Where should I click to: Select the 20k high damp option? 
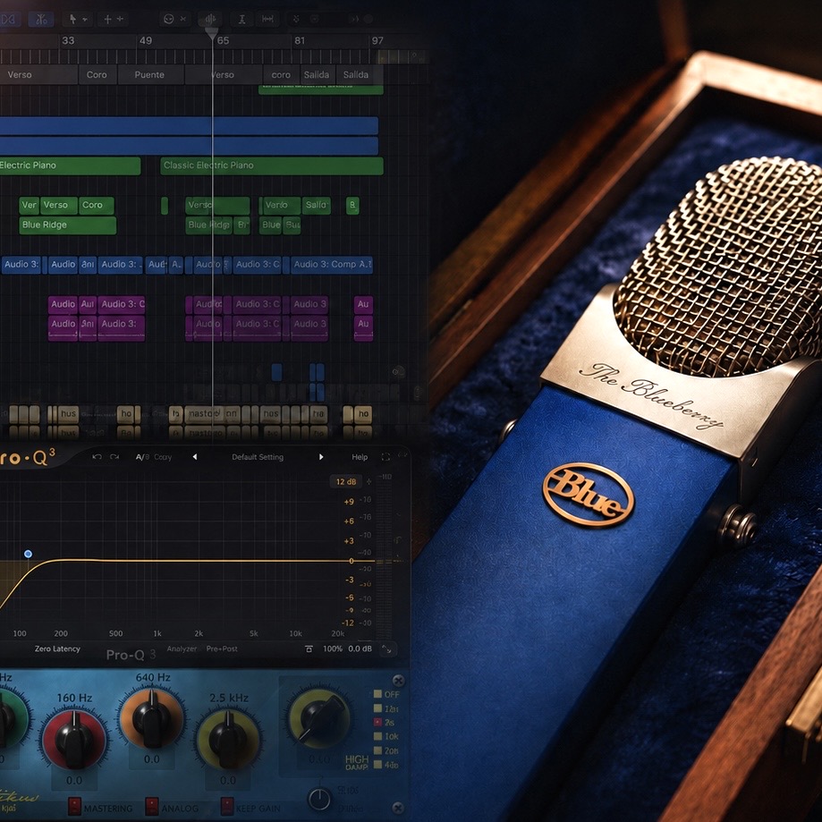pyautogui.click(x=377, y=750)
